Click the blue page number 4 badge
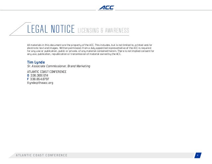Image resolution: width=212 pixels, height=164 pixels. pyautogui.click(x=198, y=155)
